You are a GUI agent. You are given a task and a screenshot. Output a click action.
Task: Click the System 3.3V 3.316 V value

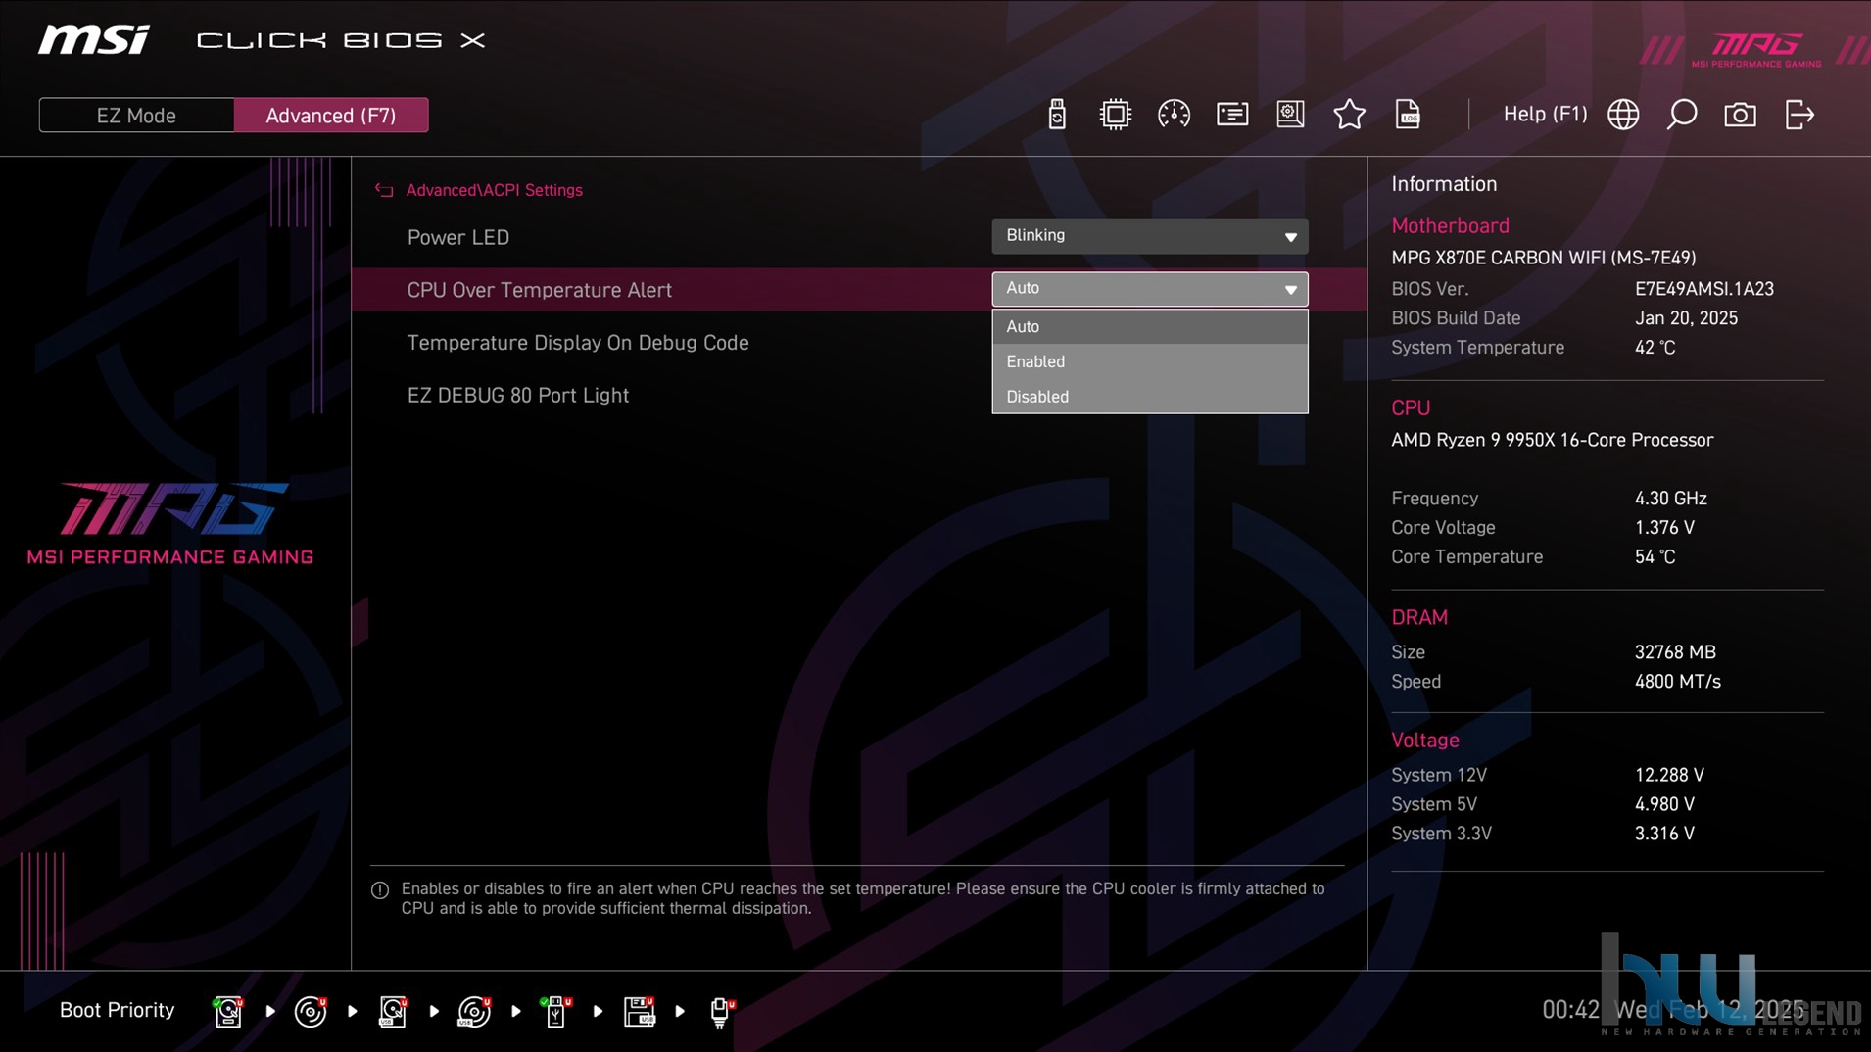point(1664,834)
